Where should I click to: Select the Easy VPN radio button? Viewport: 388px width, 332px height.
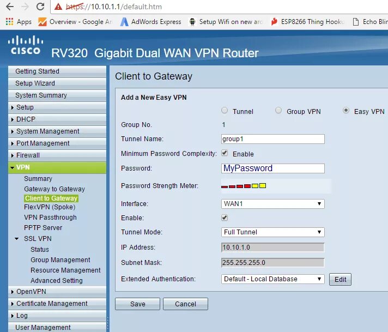click(346, 110)
